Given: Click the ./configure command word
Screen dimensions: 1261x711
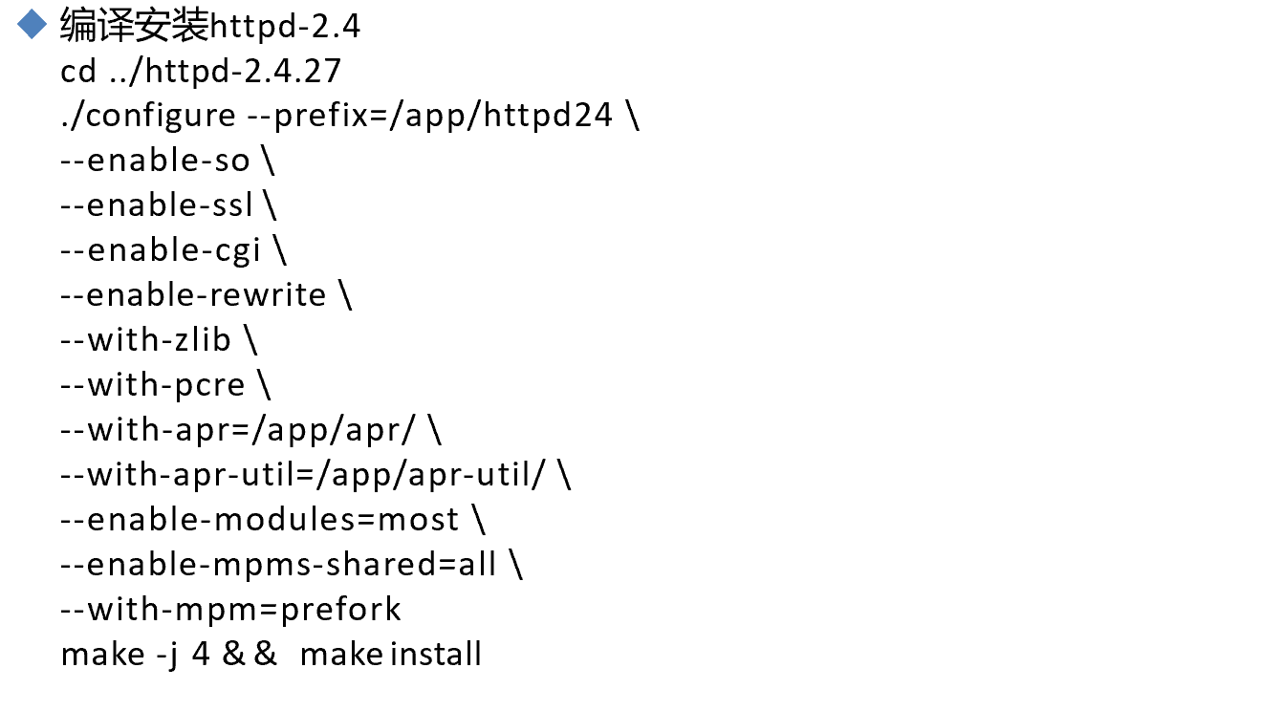Looking at the screenshot, I should [147, 116].
